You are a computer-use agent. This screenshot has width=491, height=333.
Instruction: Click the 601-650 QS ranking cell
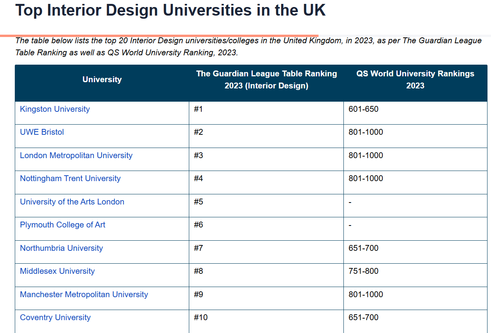(x=364, y=109)
